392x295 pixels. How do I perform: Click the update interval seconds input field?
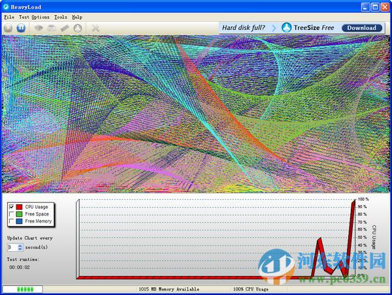[x=12, y=247]
